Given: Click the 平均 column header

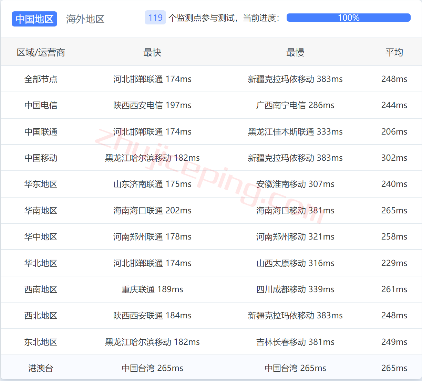Looking at the screenshot, I should click(394, 52).
